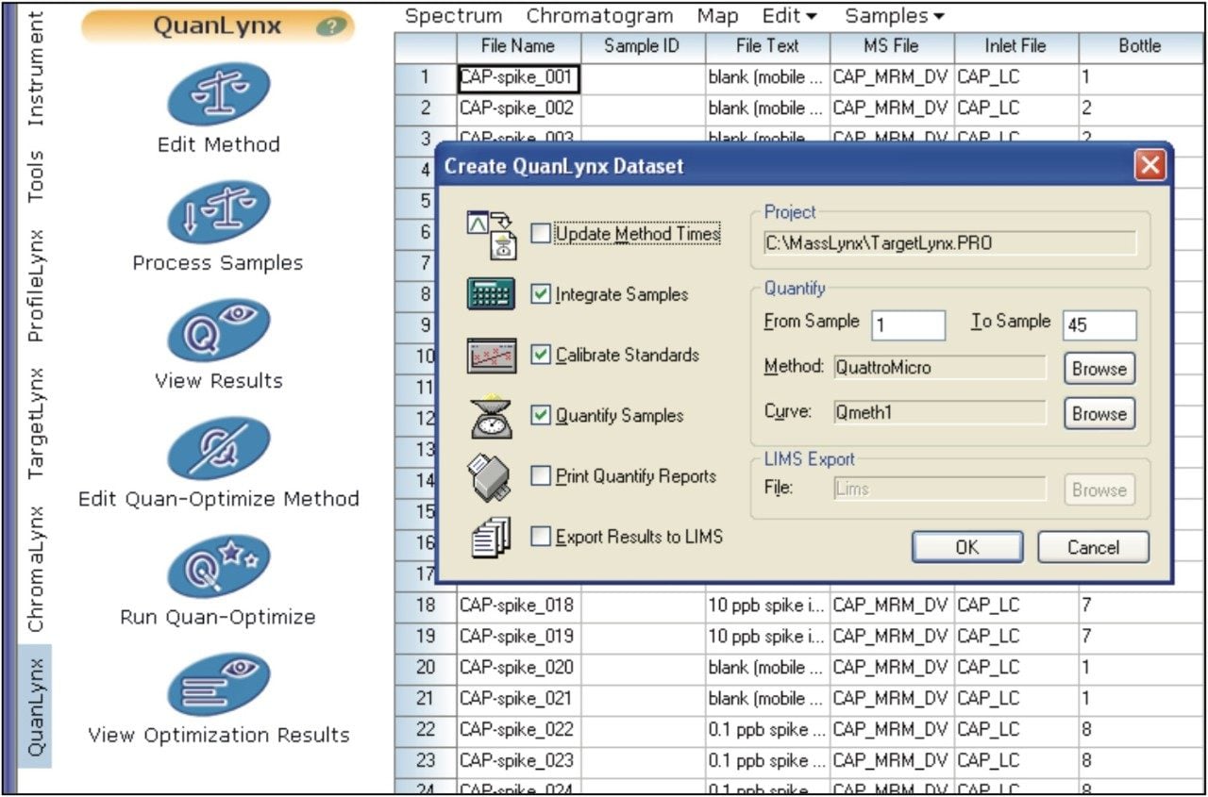1208x797 pixels.
Task: Start Run Quan-Optimize icon
Action: (219, 566)
